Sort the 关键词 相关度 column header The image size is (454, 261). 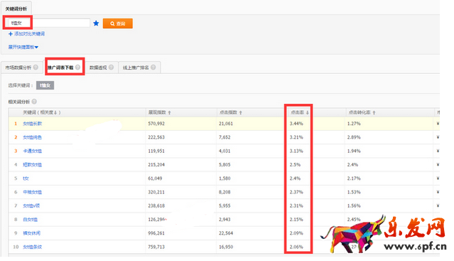[42, 112]
